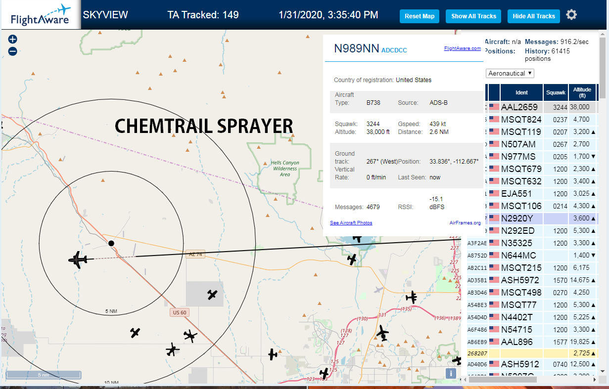Select the MSQT498 row
Screen dimensions: 609x389
tap(532, 292)
